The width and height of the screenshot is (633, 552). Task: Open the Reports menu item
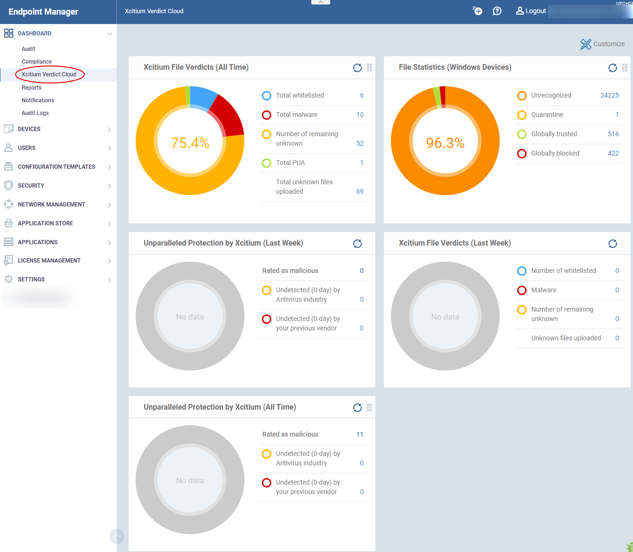click(x=32, y=88)
